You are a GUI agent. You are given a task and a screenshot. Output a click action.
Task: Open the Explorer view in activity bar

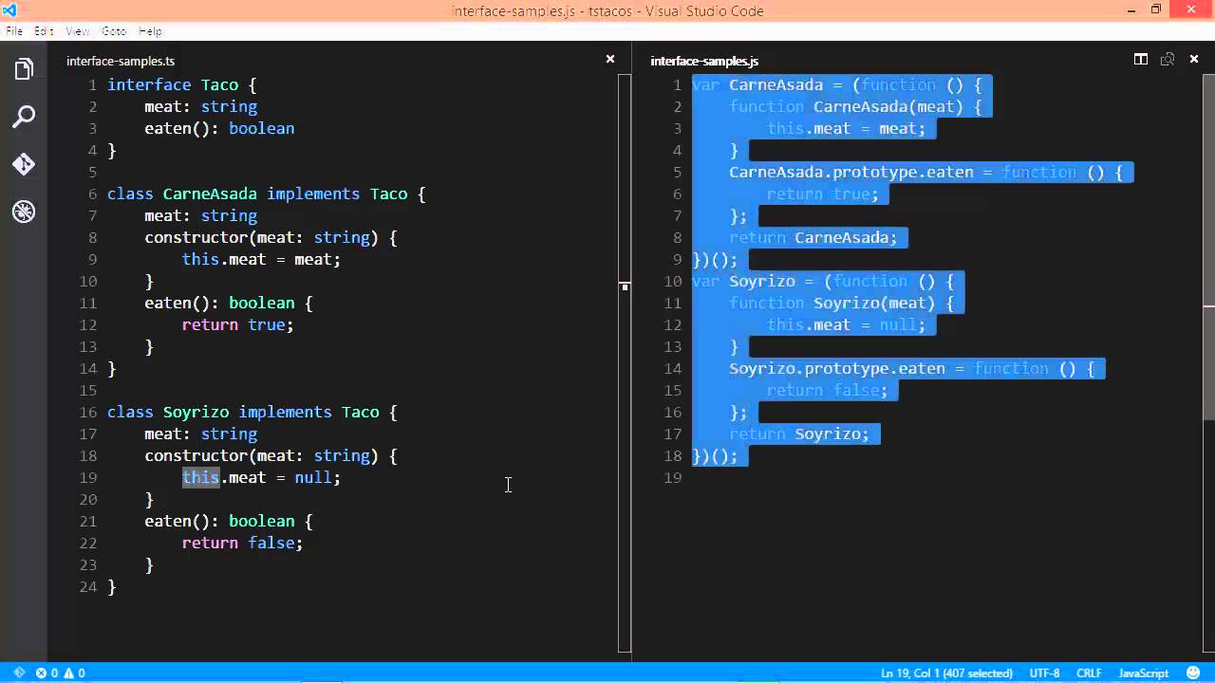pos(24,69)
